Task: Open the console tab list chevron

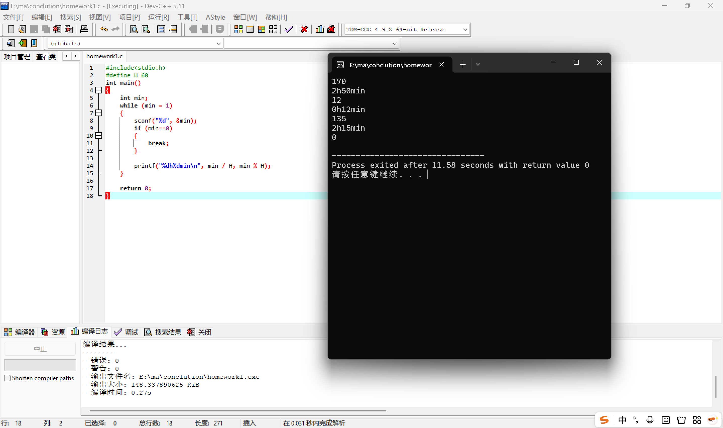Action: tap(478, 65)
